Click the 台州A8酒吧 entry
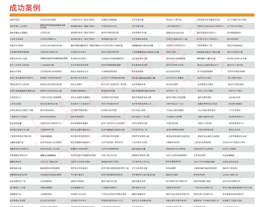This screenshot has height=207, width=264. tap(171, 168)
